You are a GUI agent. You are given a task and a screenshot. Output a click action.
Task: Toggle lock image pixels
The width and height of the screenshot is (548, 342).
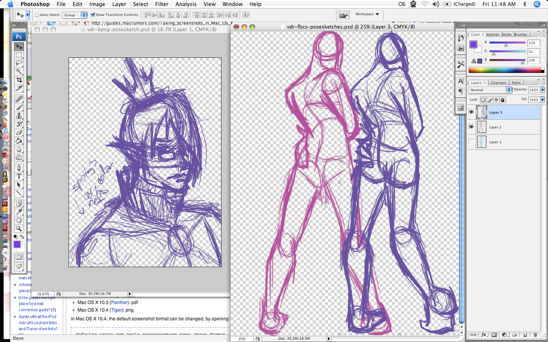[490, 100]
